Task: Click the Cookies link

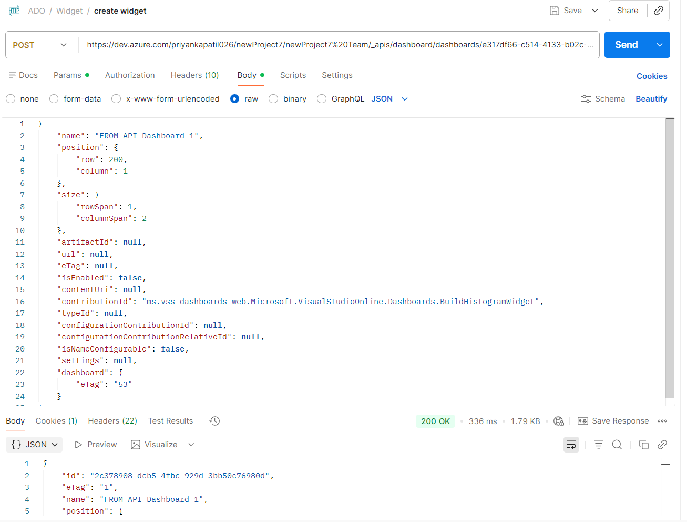Action: click(652, 76)
